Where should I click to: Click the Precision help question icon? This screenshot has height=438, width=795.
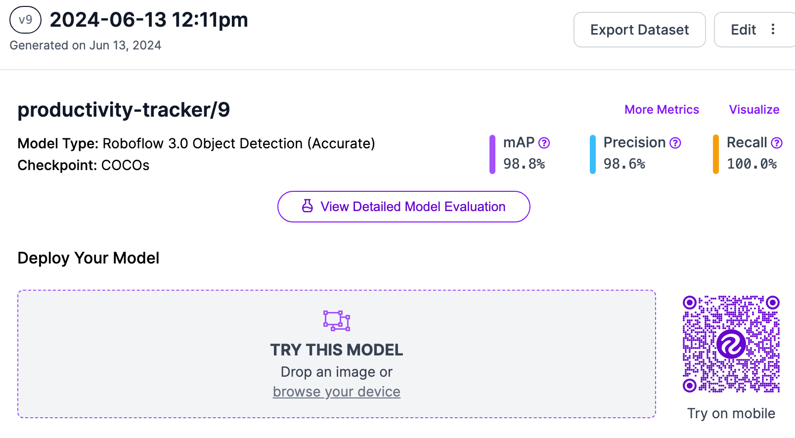(675, 143)
